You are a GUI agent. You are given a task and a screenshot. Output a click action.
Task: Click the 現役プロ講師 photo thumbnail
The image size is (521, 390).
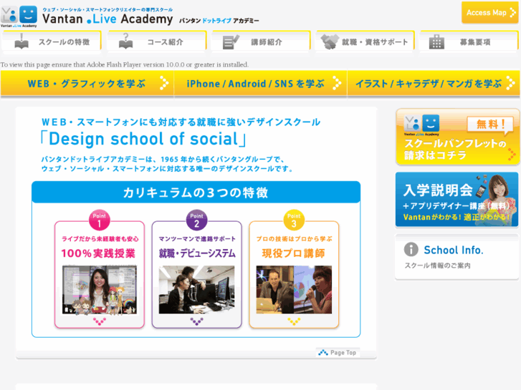point(294,290)
